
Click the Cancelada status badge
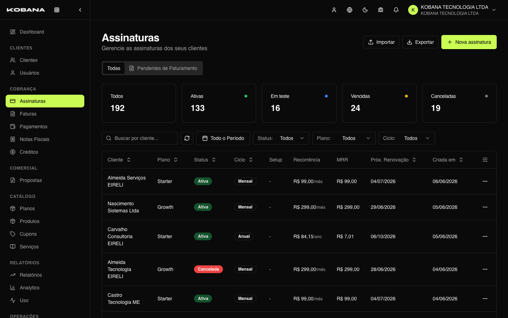(x=208, y=269)
